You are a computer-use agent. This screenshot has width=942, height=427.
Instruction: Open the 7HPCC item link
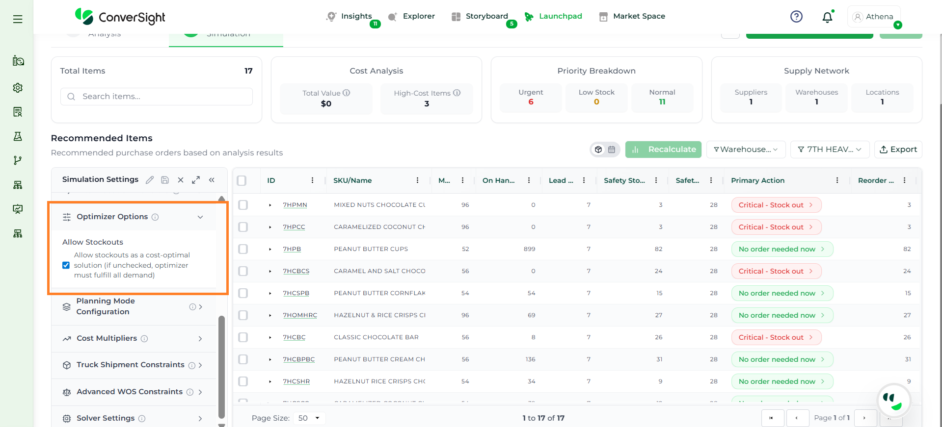click(x=294, y=227)
